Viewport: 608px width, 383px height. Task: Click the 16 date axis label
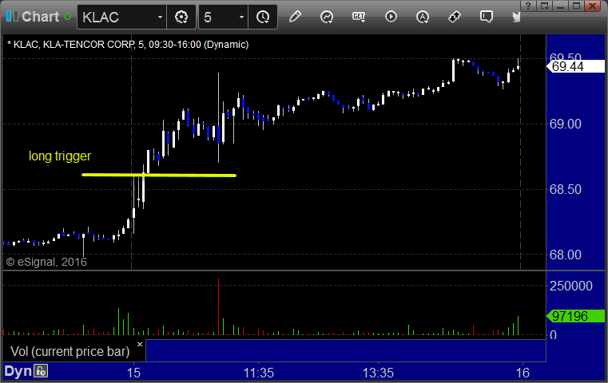pyautogui.click(x=523, y=373)
